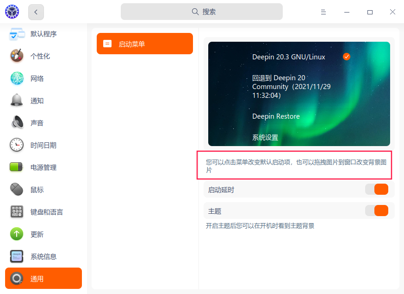Go to the 网络 label in the sidebar
This screenshot has height=294, width=404.
(37, 78)
